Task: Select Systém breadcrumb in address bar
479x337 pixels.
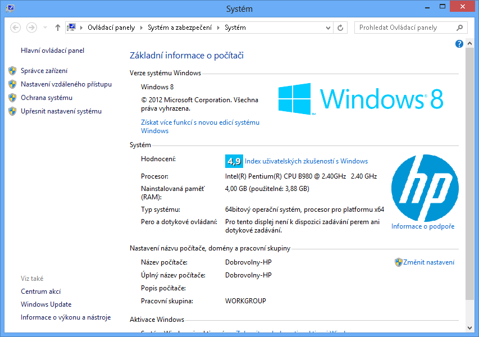Action: point(235,28)
